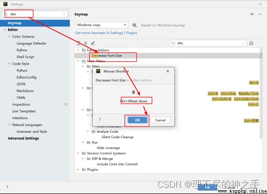The width and height of the screenshot is (267, 194).
Task: Open Inspections settings
Action: click(21, 104)
